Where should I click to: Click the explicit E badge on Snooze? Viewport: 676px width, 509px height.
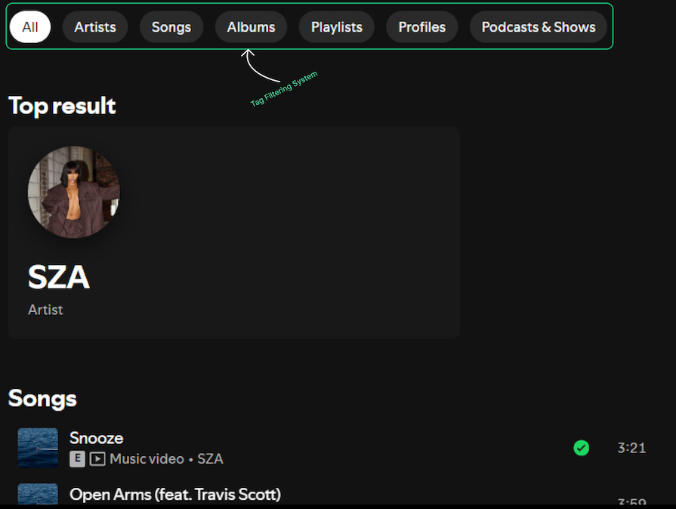[77, 458]
